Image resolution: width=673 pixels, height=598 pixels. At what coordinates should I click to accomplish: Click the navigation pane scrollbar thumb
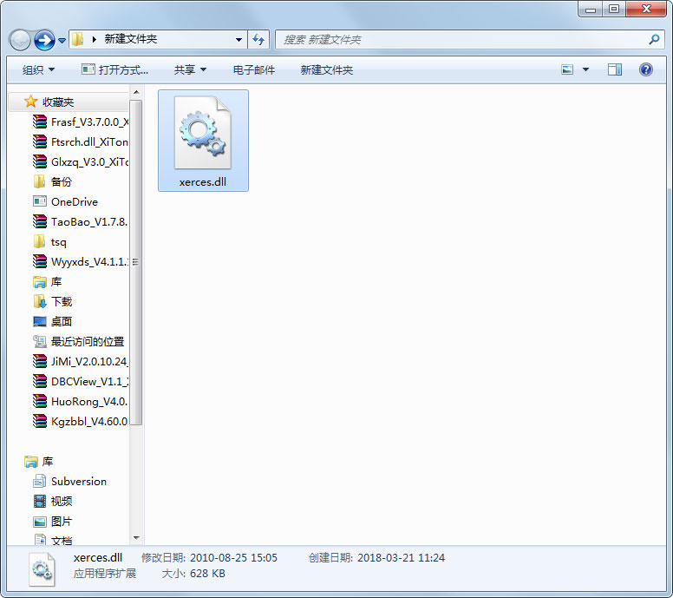136,262
